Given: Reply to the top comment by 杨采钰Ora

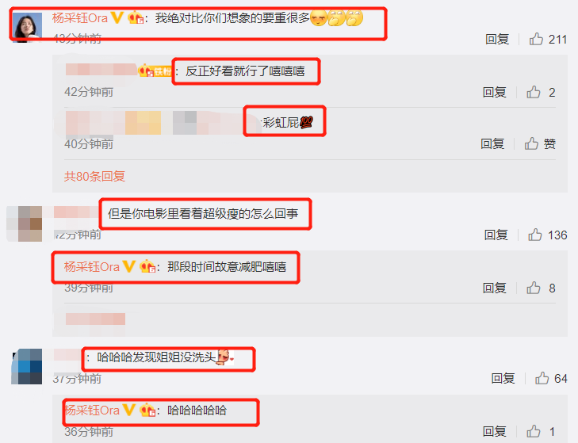Looking at the screenshot, I should point(497,39).
